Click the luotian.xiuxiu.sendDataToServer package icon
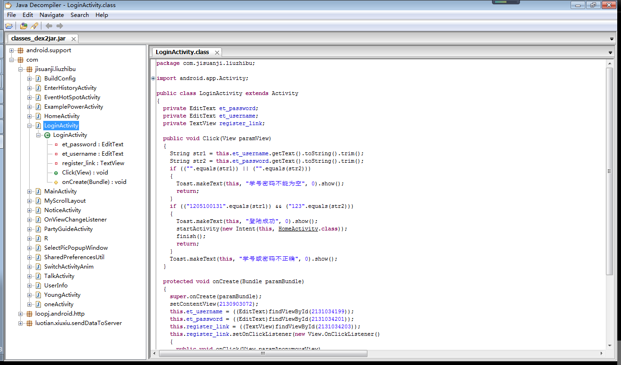Viewport: 621px width, 365px height. [29, 323]
